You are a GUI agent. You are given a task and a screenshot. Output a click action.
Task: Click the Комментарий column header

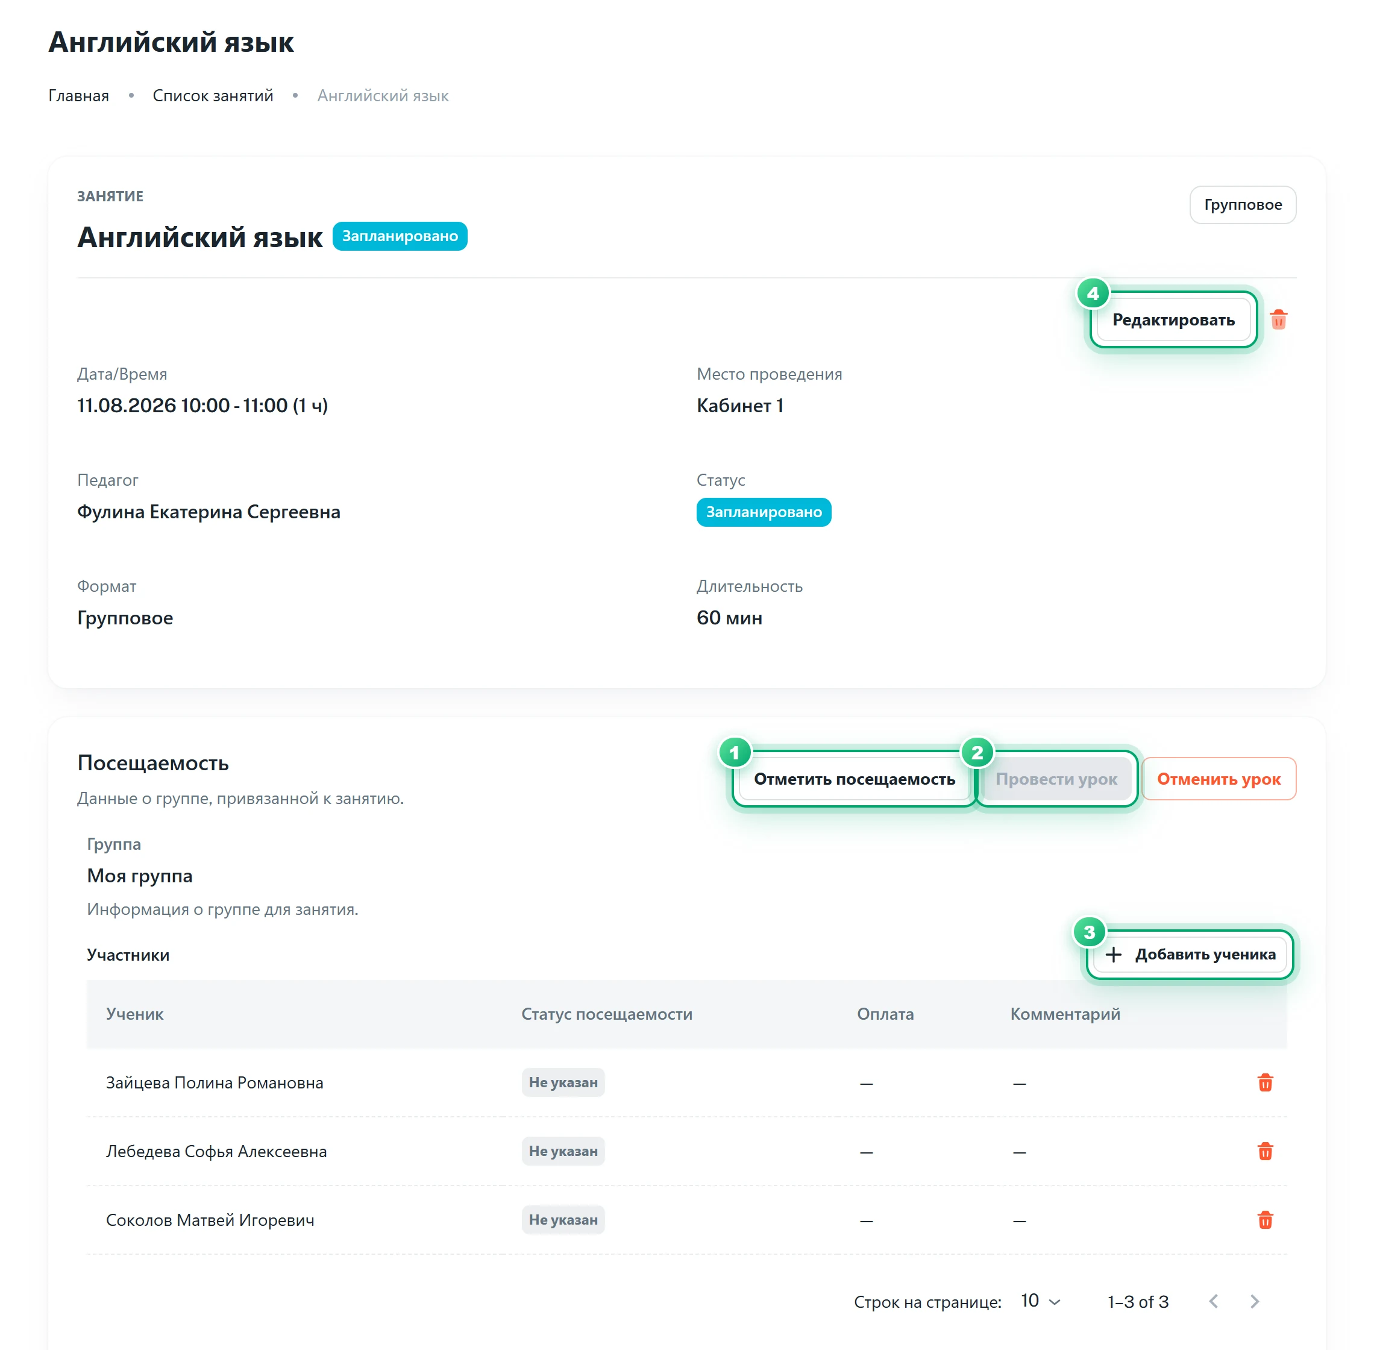tap(1065, 1014)
